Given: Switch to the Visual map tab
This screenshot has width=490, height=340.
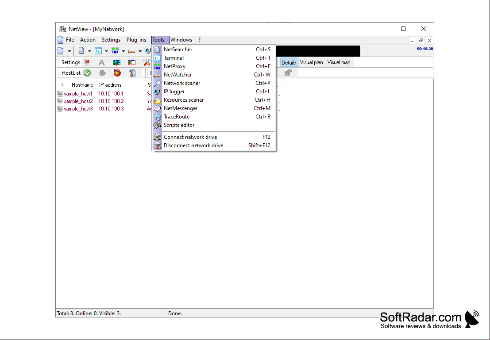Looking at the screenshot, I should pyautogui.click(x=339, y=62).
